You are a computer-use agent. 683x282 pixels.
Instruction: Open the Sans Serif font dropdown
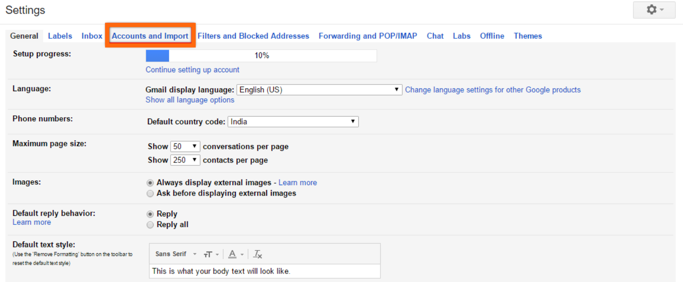pyautogui.click(x=176, y=254)
